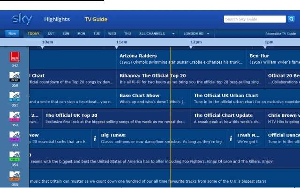Open the Official 20 Be... programme
The image size is (300, 188).
point(283,79)
